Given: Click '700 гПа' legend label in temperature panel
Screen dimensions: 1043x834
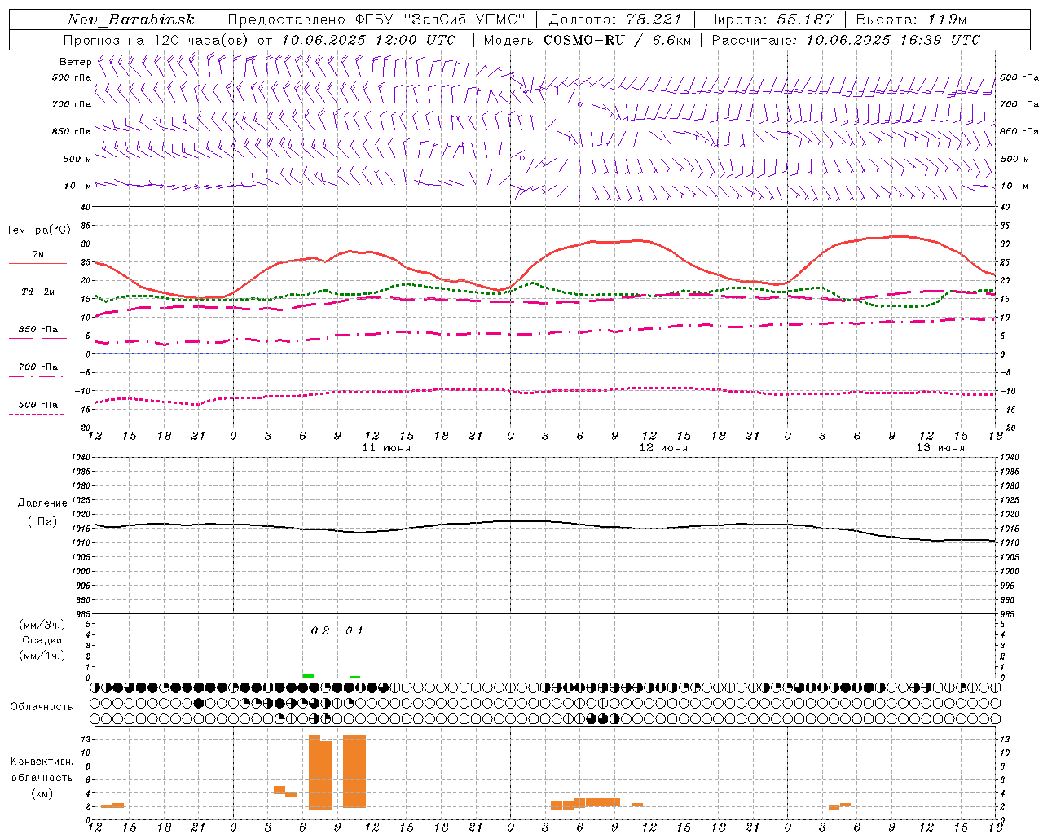Looking at the screenshot, I should (x=38, y=367).
